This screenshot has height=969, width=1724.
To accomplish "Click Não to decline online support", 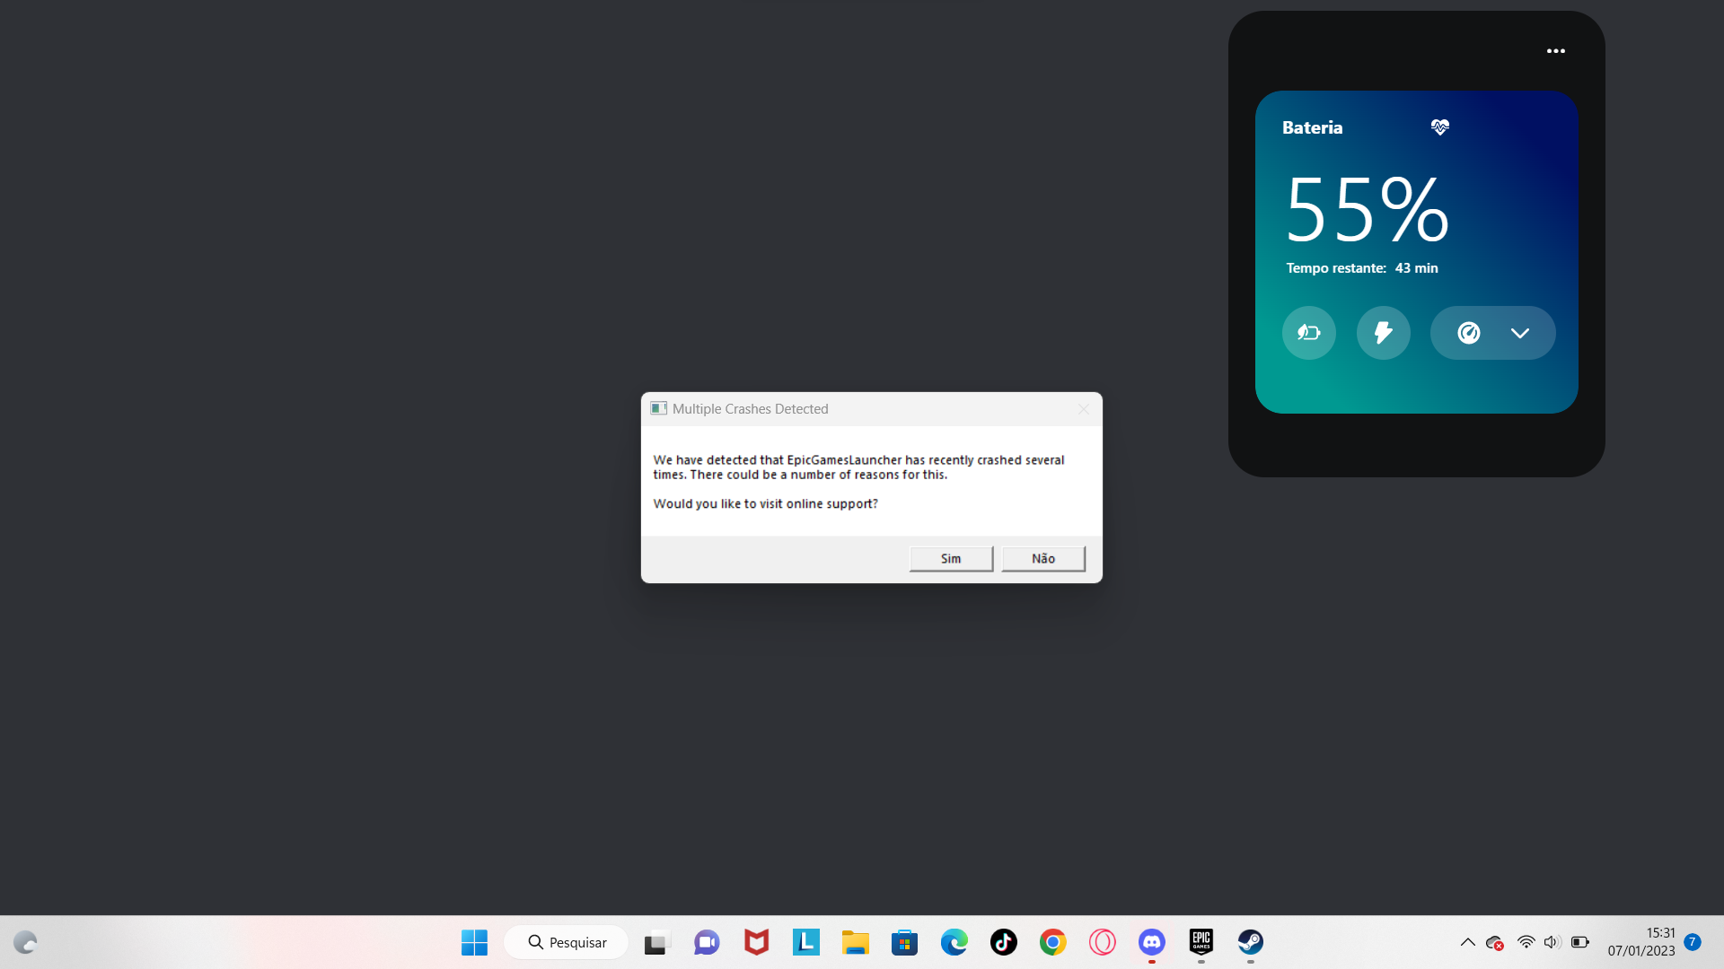I will [1043, 558].
